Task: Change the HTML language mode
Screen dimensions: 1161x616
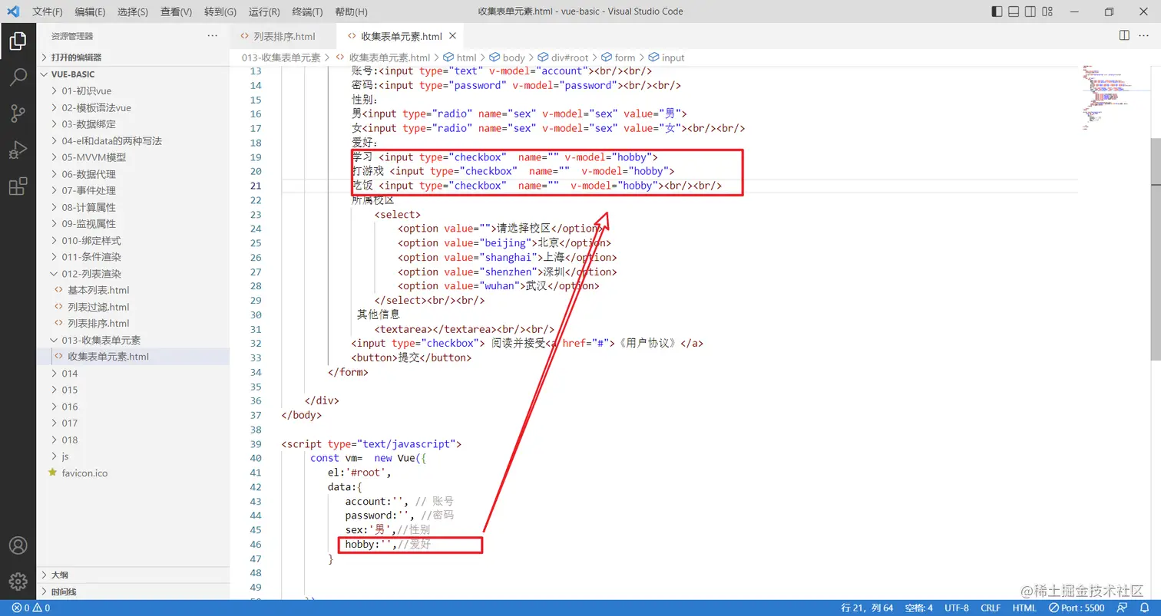Action: [1024, 608]
